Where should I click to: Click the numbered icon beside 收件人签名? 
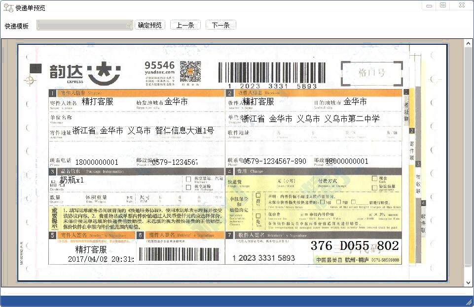tap(229, 235)
